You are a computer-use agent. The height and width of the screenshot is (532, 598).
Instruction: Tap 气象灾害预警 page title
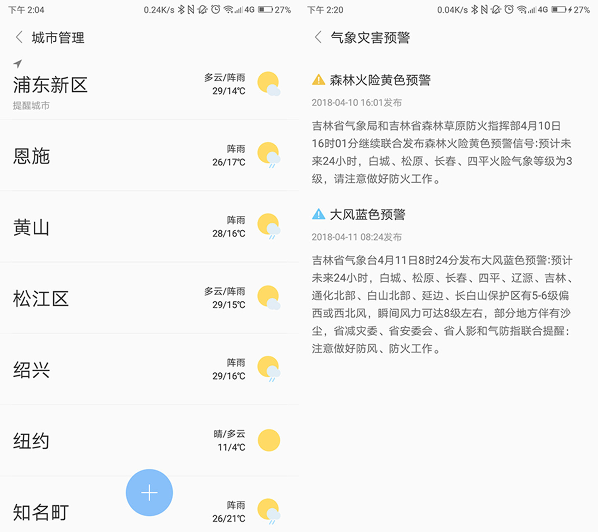[370, 38]
